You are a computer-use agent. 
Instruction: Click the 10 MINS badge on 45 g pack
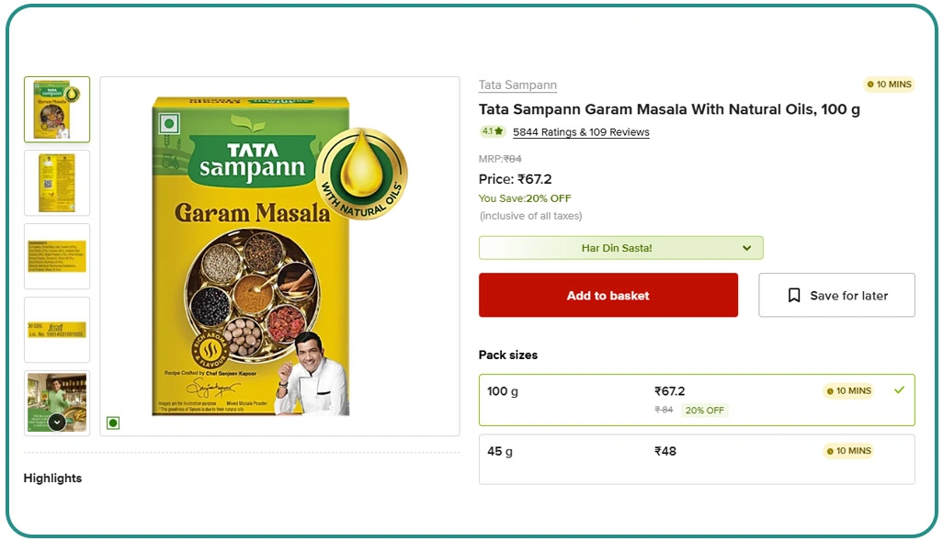848,451
